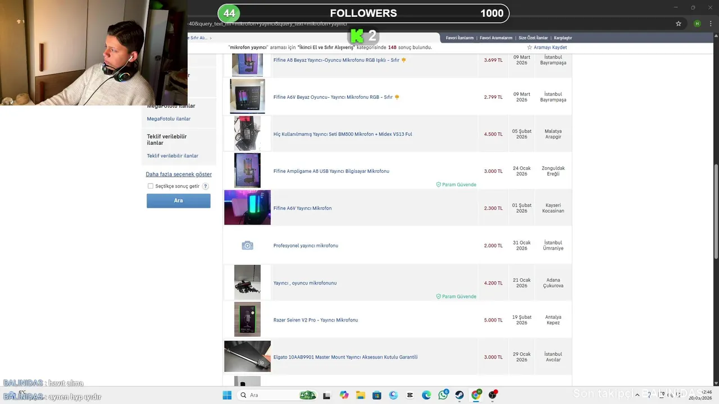The width and height of the screenshot is (719, 404).
Task: Open File Explorer from the taskbar
Action: 361,395
